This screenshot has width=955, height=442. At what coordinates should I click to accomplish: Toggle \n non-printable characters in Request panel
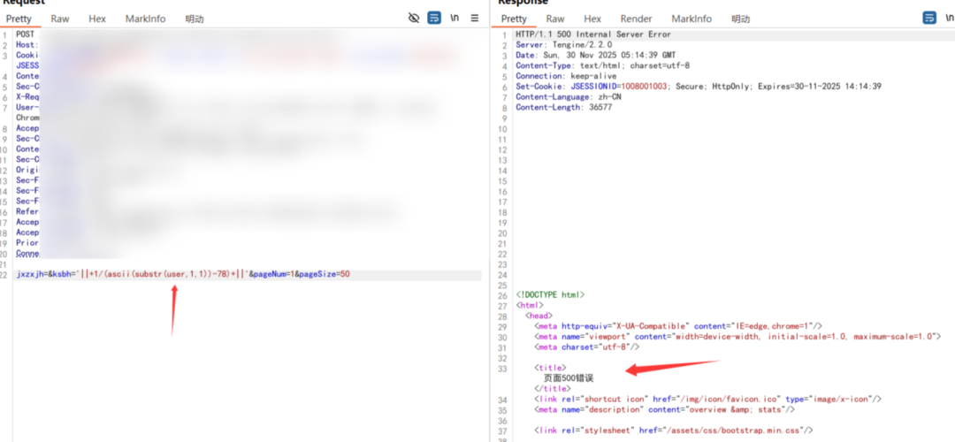coord(455,18)
